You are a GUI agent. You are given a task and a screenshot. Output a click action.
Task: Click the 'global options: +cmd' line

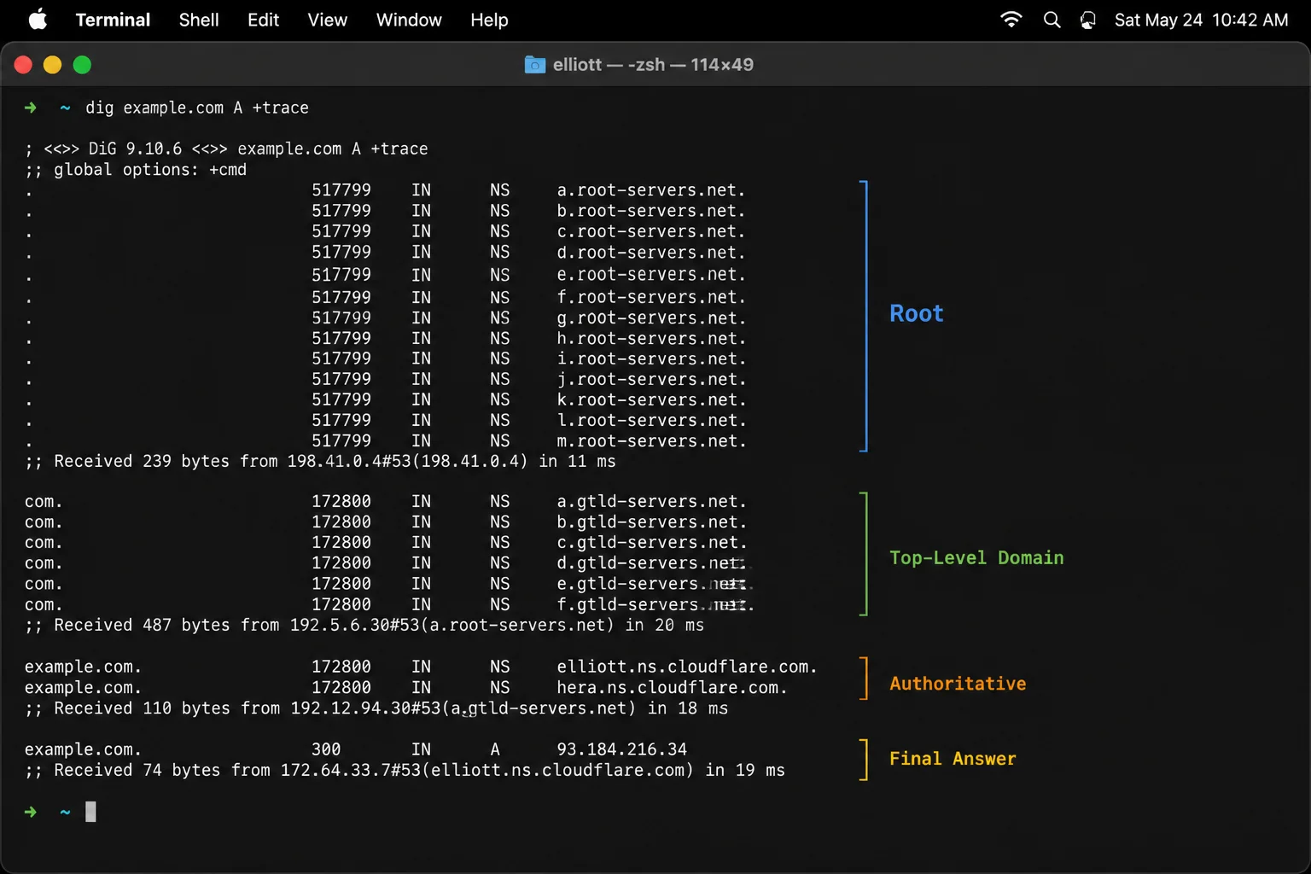tap(136, 169)
